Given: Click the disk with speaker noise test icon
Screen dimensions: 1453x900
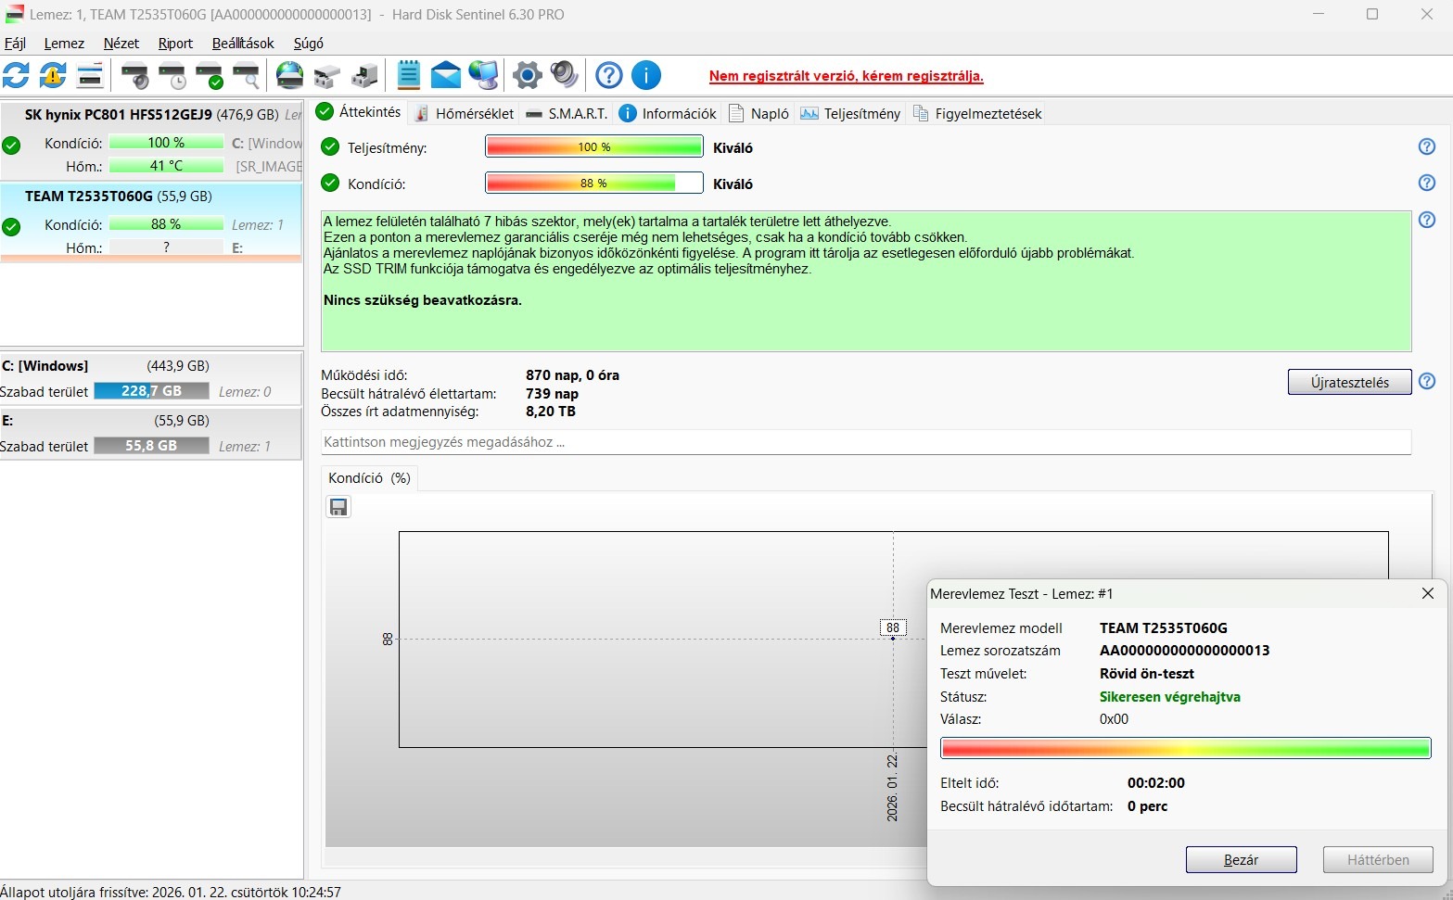Looking at the screenshot, I should (x=135, y=75).
